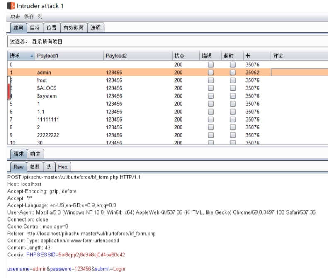Switch to the 有效载荷 tab
Image resolution: width=328 pixels, height=278 pixels.
[74, 28]
